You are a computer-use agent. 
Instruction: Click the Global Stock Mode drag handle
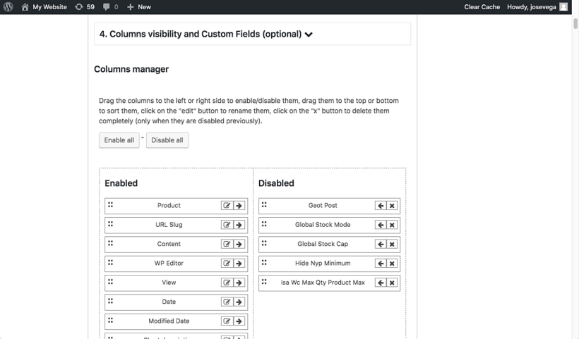(x=264, y=223)
